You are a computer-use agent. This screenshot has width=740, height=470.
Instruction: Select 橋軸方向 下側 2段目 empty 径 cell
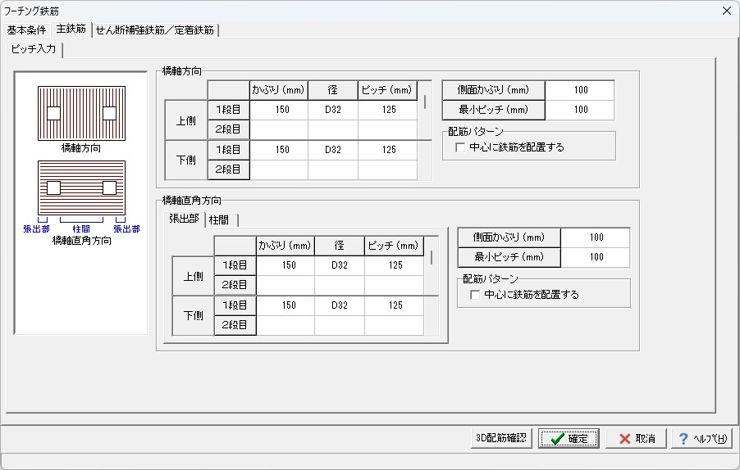pos(333,169)
